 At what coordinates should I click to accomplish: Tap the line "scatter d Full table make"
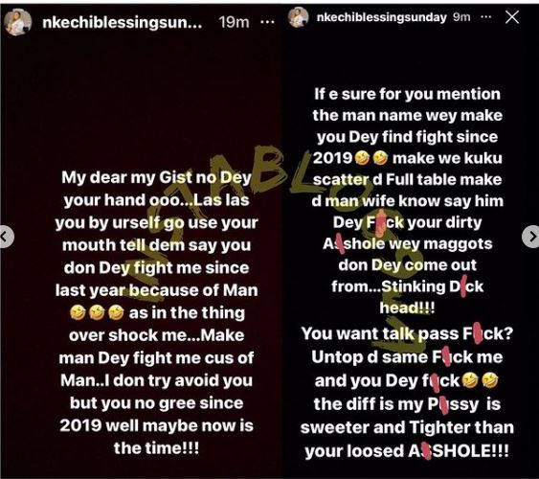point(407,180)
